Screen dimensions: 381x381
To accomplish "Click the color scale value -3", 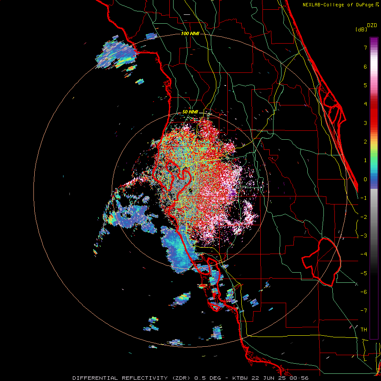I will pos(364,236).
